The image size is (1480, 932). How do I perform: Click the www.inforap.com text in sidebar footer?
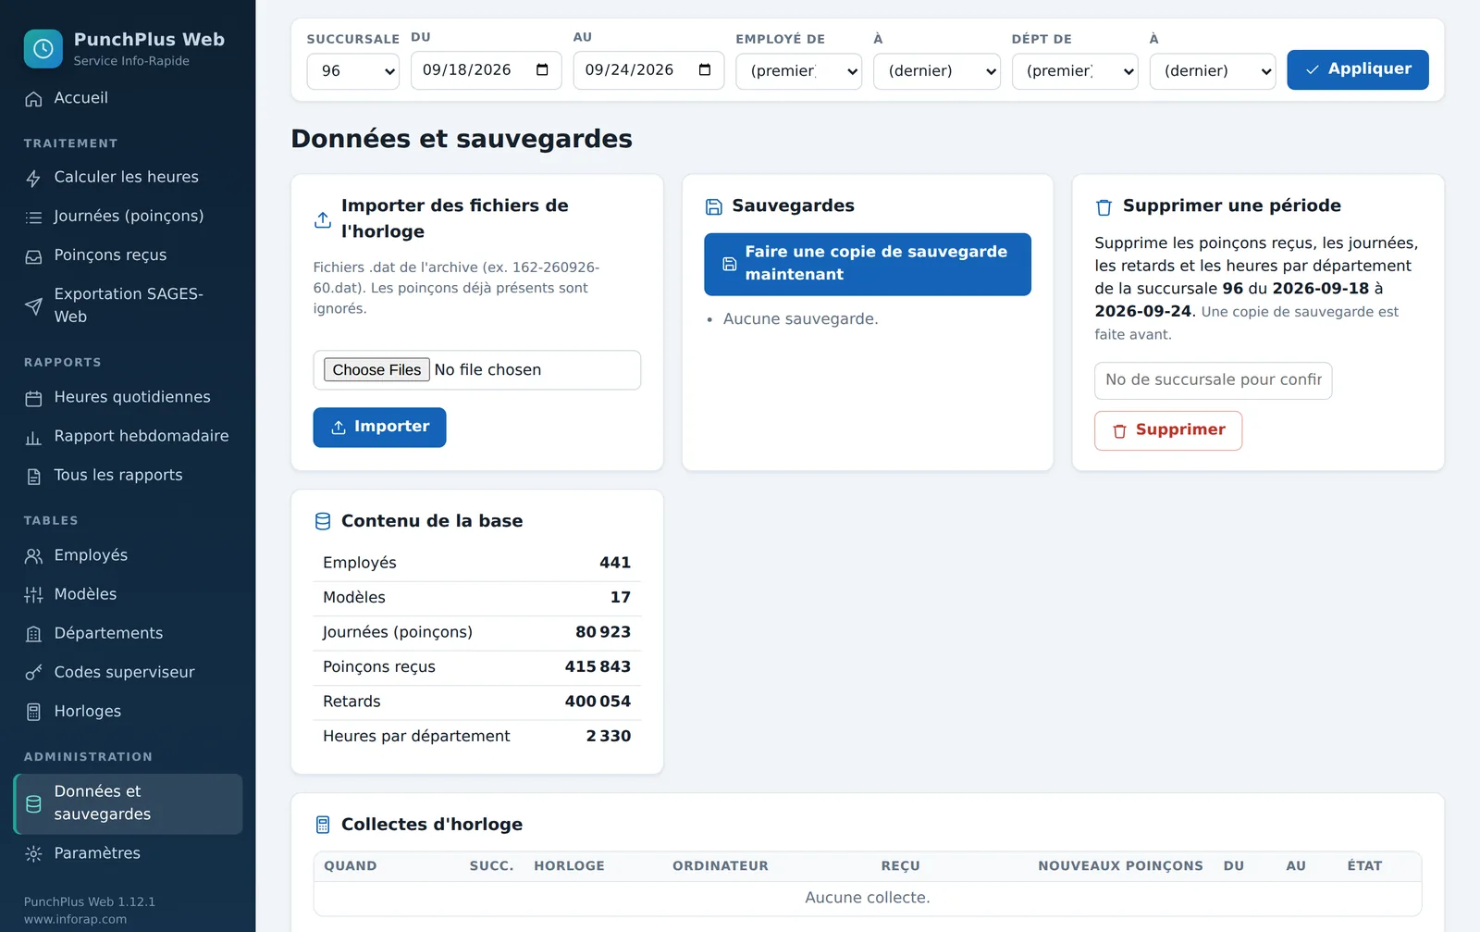point(75,919)
